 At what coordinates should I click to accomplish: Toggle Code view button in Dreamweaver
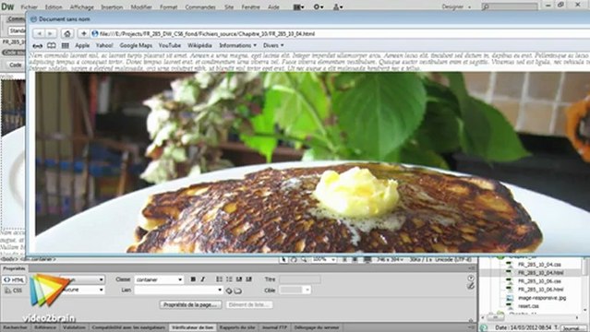pos(15,65)
